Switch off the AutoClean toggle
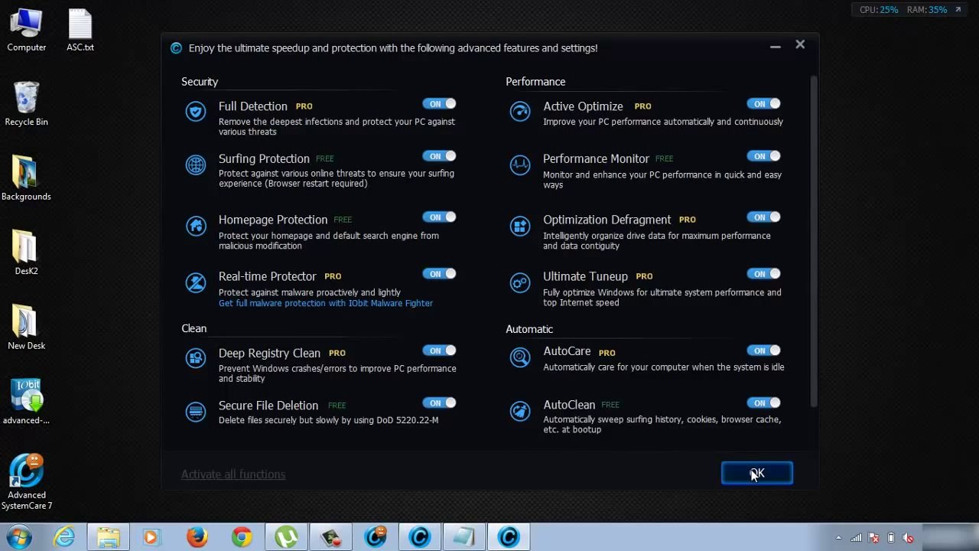Viewport: 979px width, 551px height. tap(763, 403)
